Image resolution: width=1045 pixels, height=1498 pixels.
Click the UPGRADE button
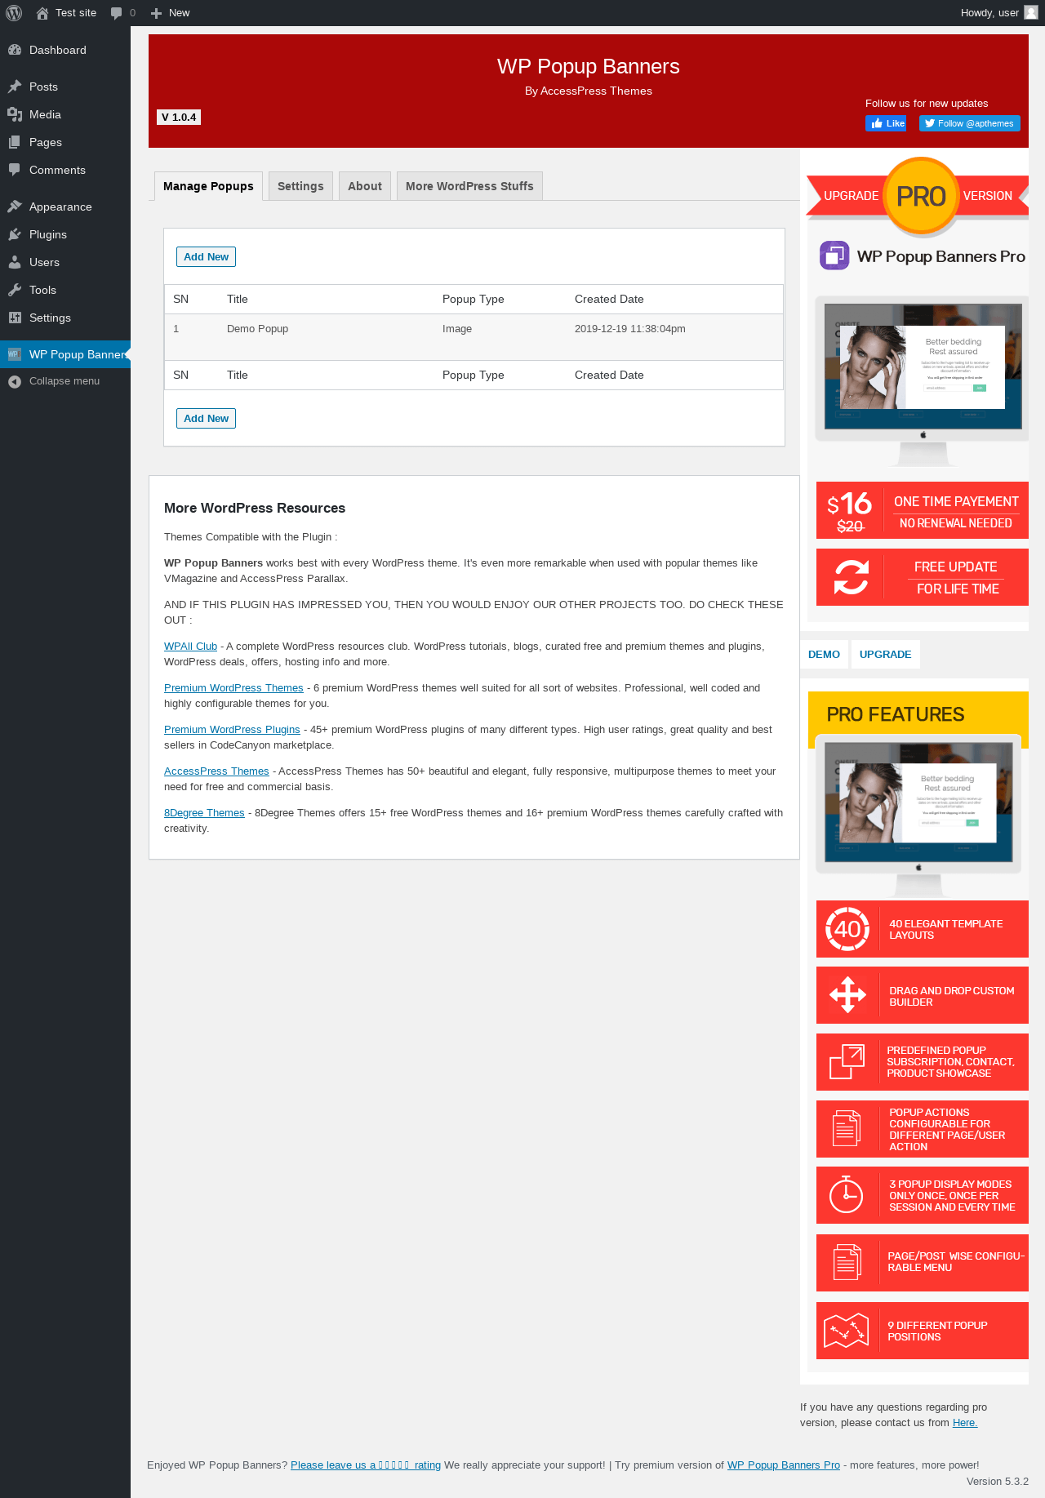click(x=885, y=655)
